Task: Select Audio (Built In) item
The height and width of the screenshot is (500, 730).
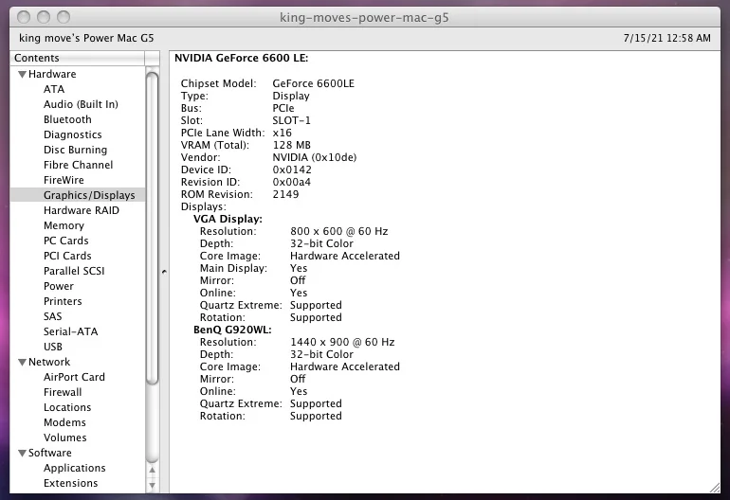Action: [x=81, y=104]
